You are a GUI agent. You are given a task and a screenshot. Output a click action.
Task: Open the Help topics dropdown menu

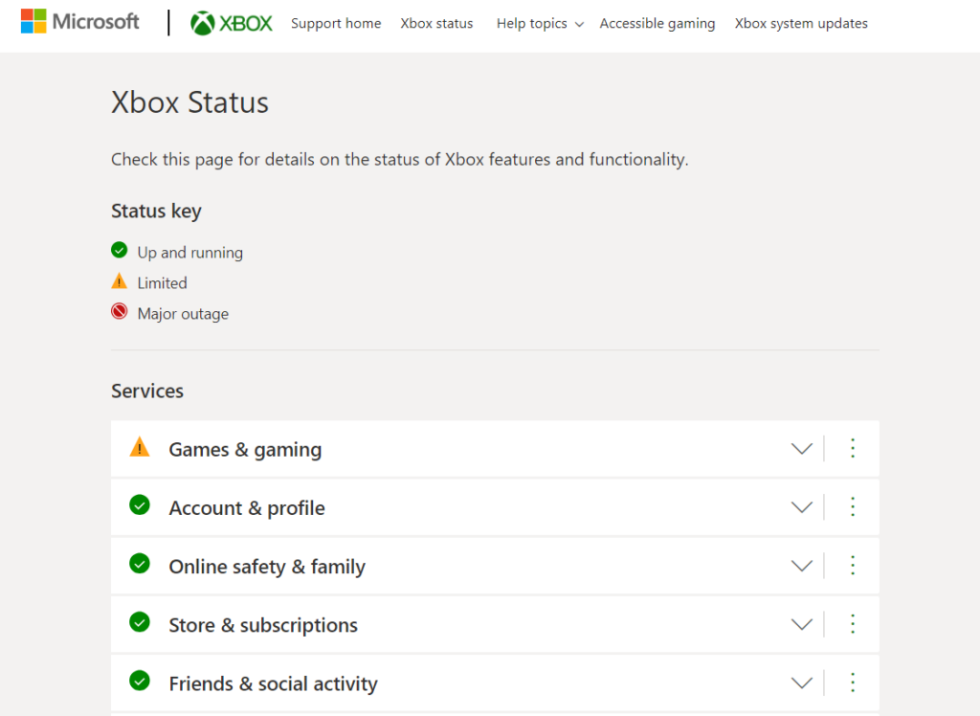[540, 23]
